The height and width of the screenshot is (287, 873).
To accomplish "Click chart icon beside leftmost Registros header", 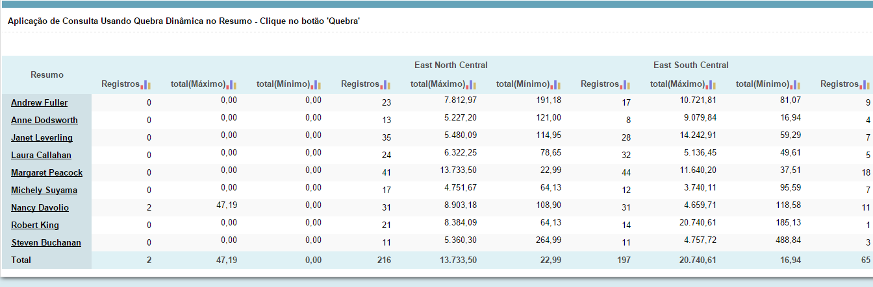I will (x=146, y=85).
